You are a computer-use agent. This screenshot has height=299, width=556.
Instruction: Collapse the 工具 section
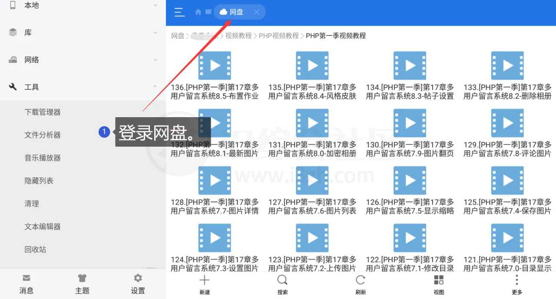156,87
